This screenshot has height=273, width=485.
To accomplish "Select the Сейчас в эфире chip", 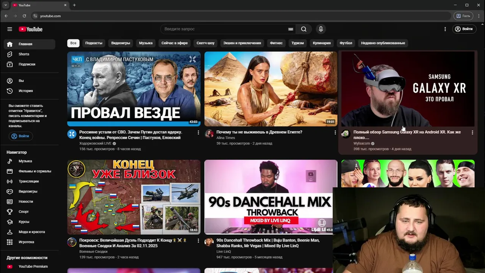I will 174,43.
